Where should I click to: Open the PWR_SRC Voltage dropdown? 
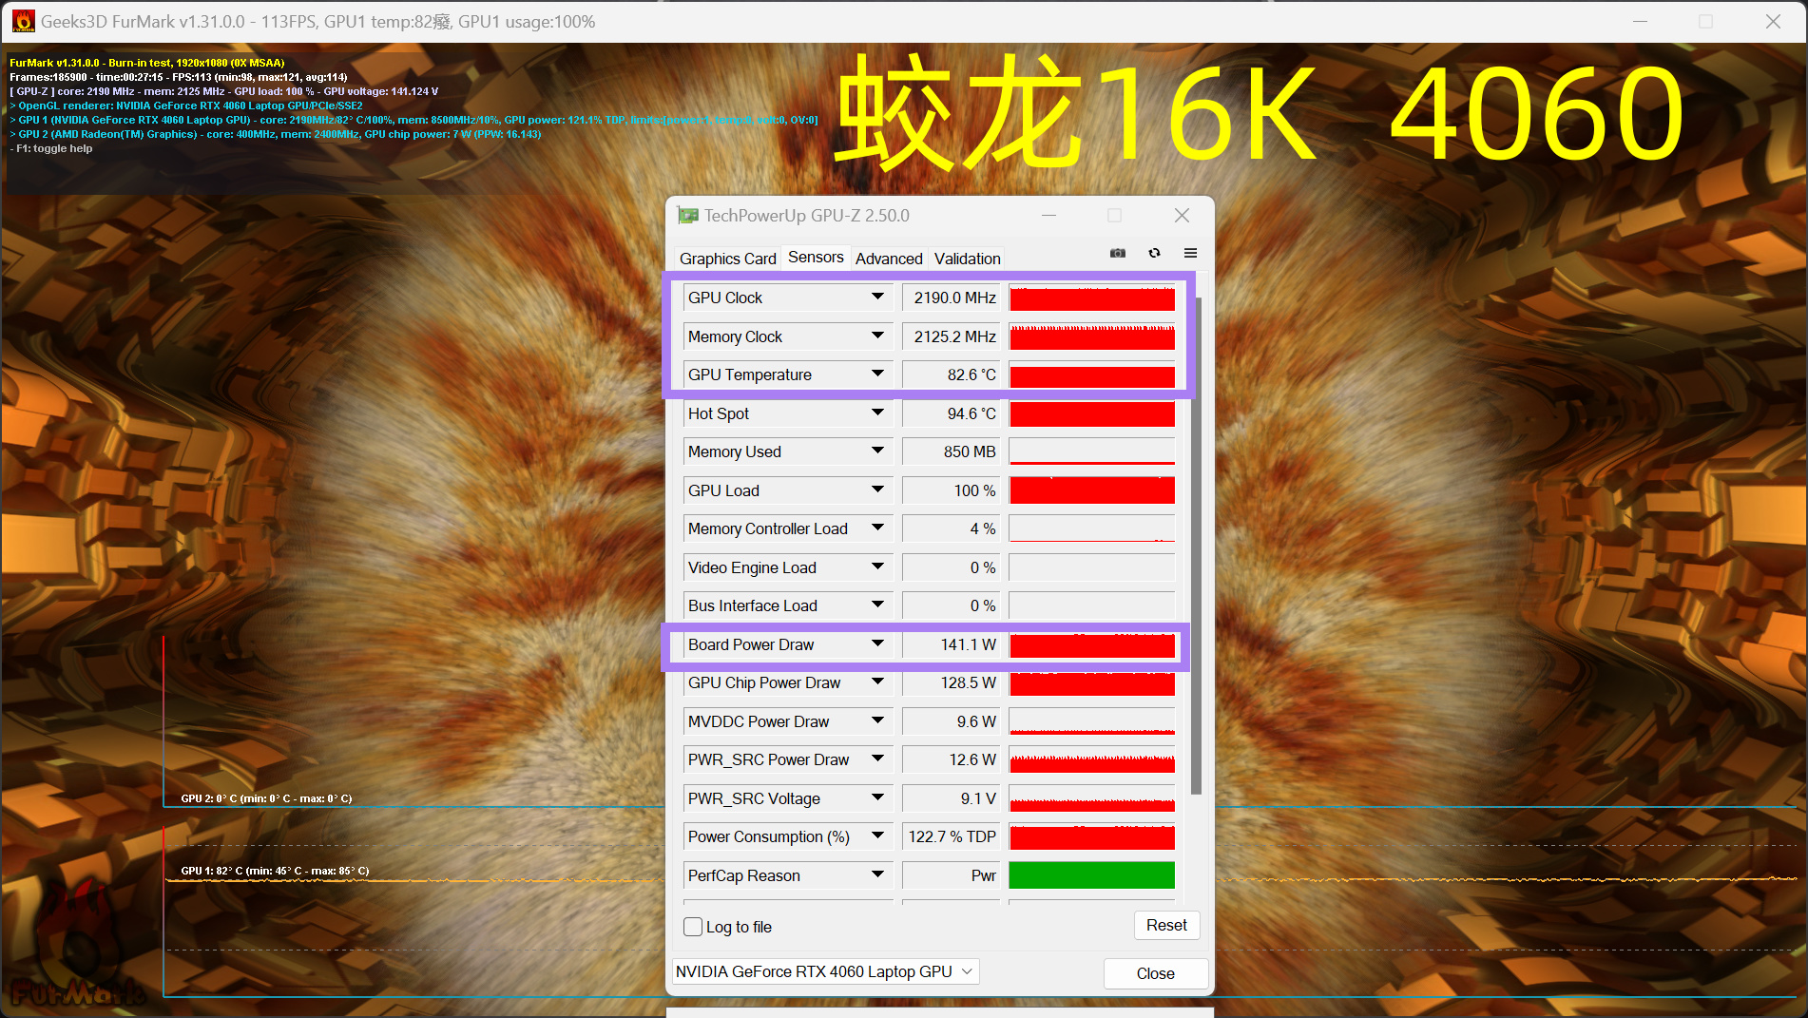click(877, 798)
